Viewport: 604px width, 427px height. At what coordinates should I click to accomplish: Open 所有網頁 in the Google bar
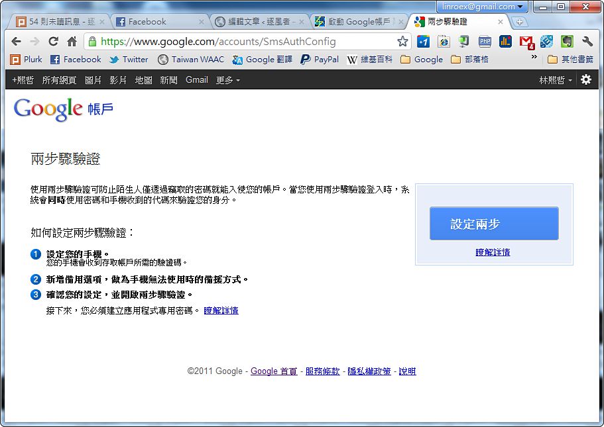click(x=59, y=80)
